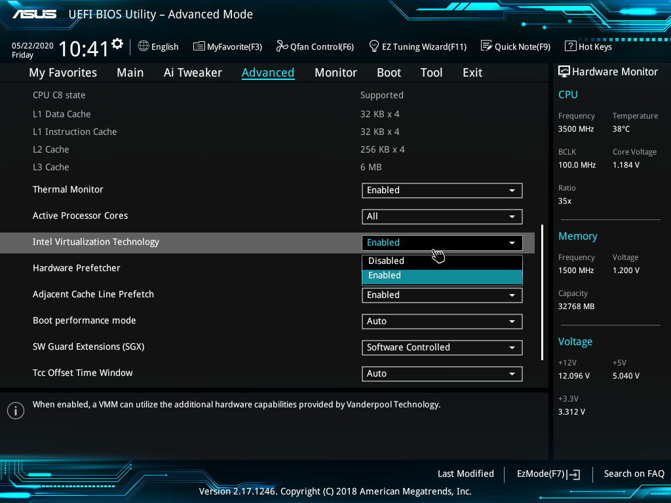Open the Monitor tab
Viewport: 671px width, 503px height.
click(335, 73)
